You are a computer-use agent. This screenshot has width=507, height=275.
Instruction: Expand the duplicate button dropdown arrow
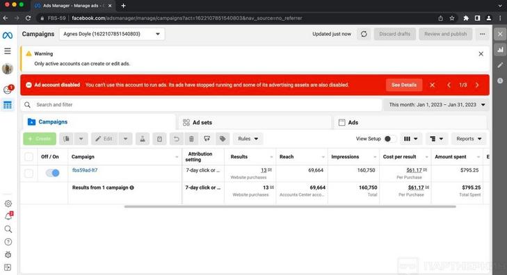[x=81, y=139]
